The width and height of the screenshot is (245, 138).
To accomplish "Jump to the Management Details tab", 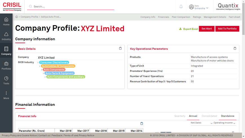I will click(x=215, y=17).
